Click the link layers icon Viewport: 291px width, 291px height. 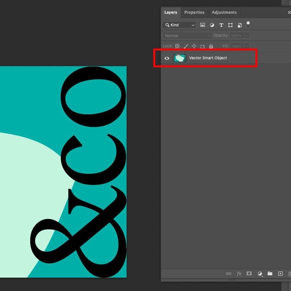pyautogui.click(x=229, y=274)
